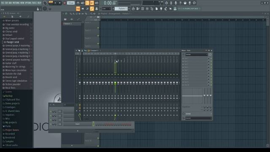The image size is (270, 152).
Task: Open mixer output dropdown at panel bottom
Action: 198,118
